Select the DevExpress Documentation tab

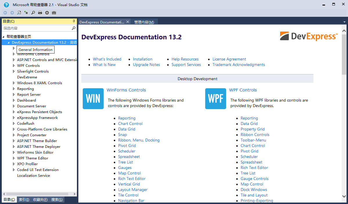coord(102,22)
